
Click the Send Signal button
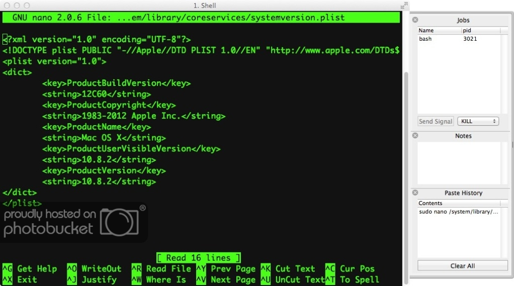click(436, 121)
